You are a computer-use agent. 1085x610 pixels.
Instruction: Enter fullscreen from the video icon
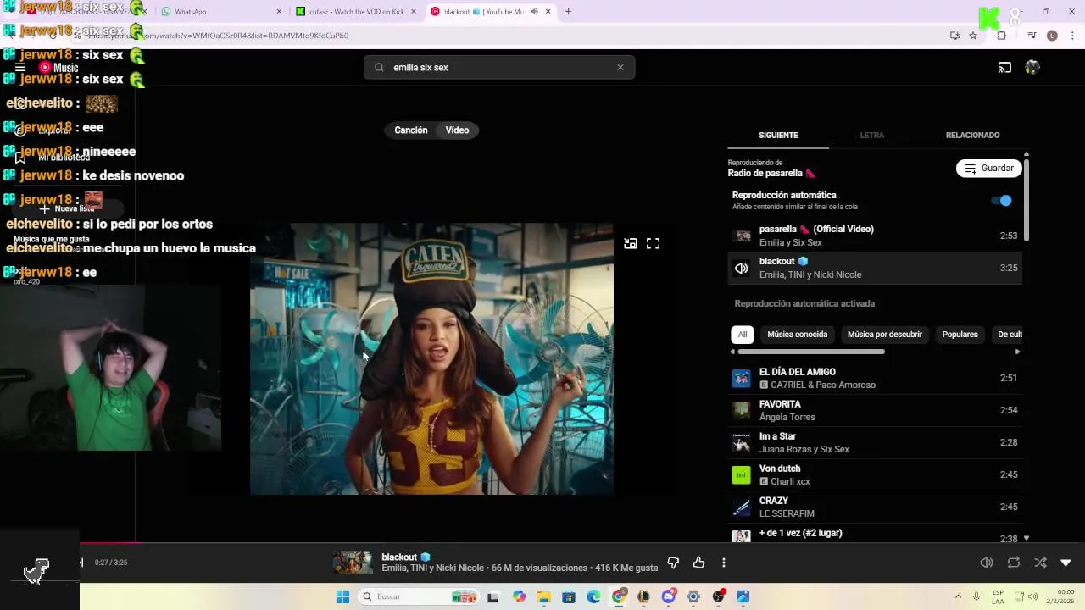point(653,243)
